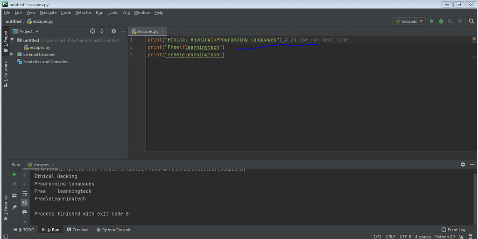Click the Print icon in Run panel
The image size is (478, 239).
tap(25, 212)
